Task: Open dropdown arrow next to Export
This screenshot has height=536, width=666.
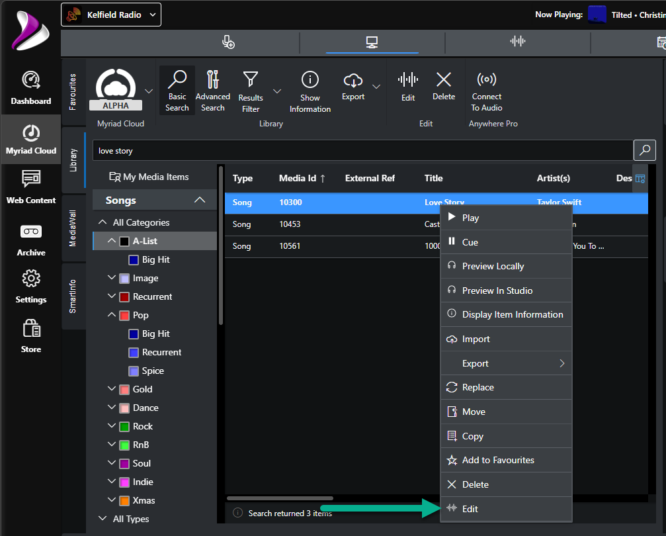Action: click(x=376, y=86)
